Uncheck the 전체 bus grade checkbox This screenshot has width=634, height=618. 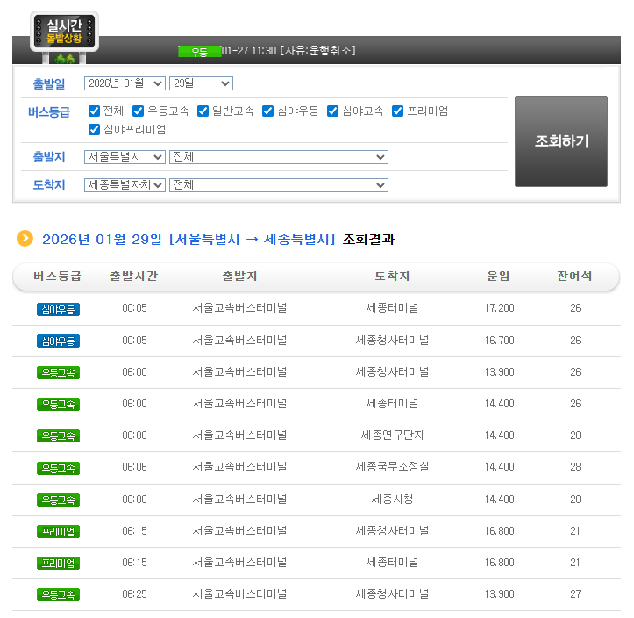pyautogui.click(x=94, y=111)
